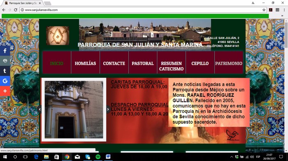
Task: Click the church doorway slideshow photo
Action: point(74,110)
